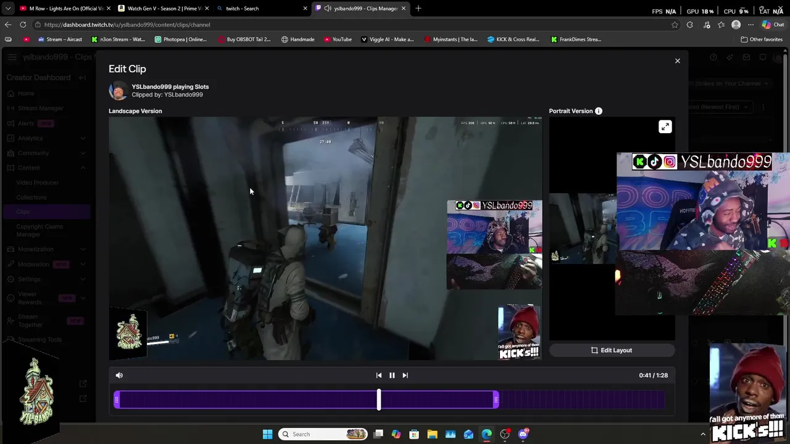
Task: Add this page to favorites star
Action: point(675,25)
